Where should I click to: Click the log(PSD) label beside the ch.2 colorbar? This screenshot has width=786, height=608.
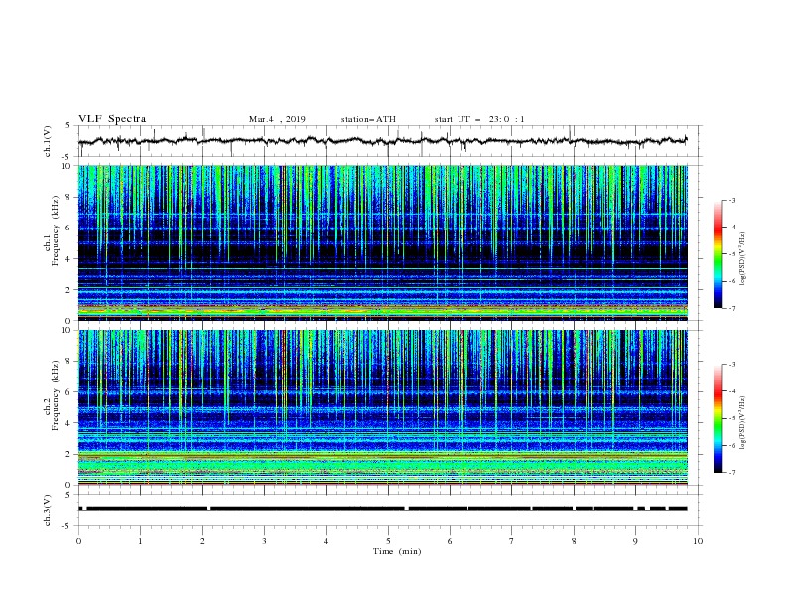pyautogui.click(x=743, y=423)
